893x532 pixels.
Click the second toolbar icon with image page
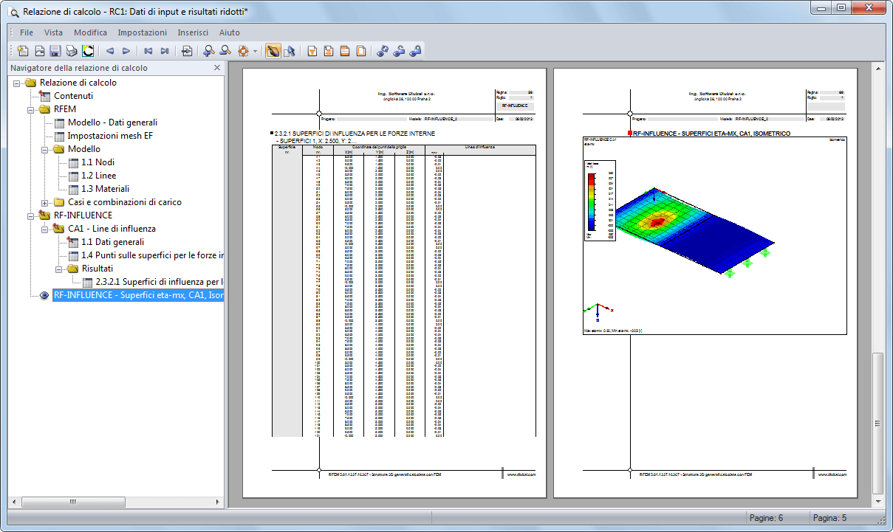(x=39, y=51)
